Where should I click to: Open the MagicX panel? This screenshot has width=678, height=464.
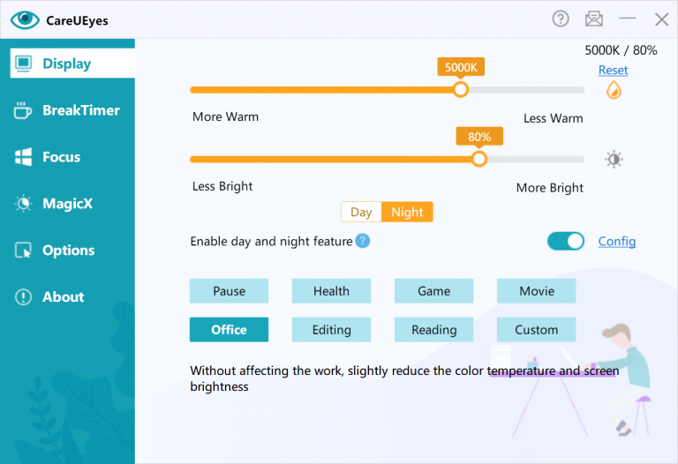(x=67, y=204)
